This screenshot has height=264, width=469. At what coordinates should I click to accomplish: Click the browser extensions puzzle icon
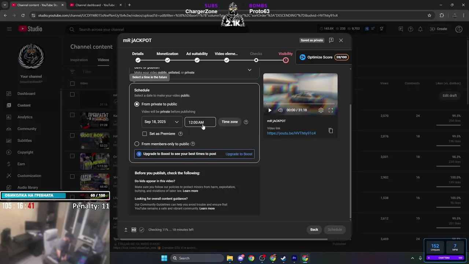tap(442, 15)
